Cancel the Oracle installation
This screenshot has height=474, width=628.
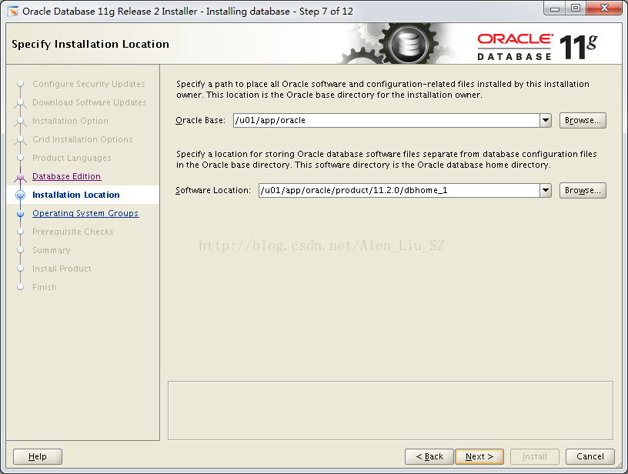point(590,456)
